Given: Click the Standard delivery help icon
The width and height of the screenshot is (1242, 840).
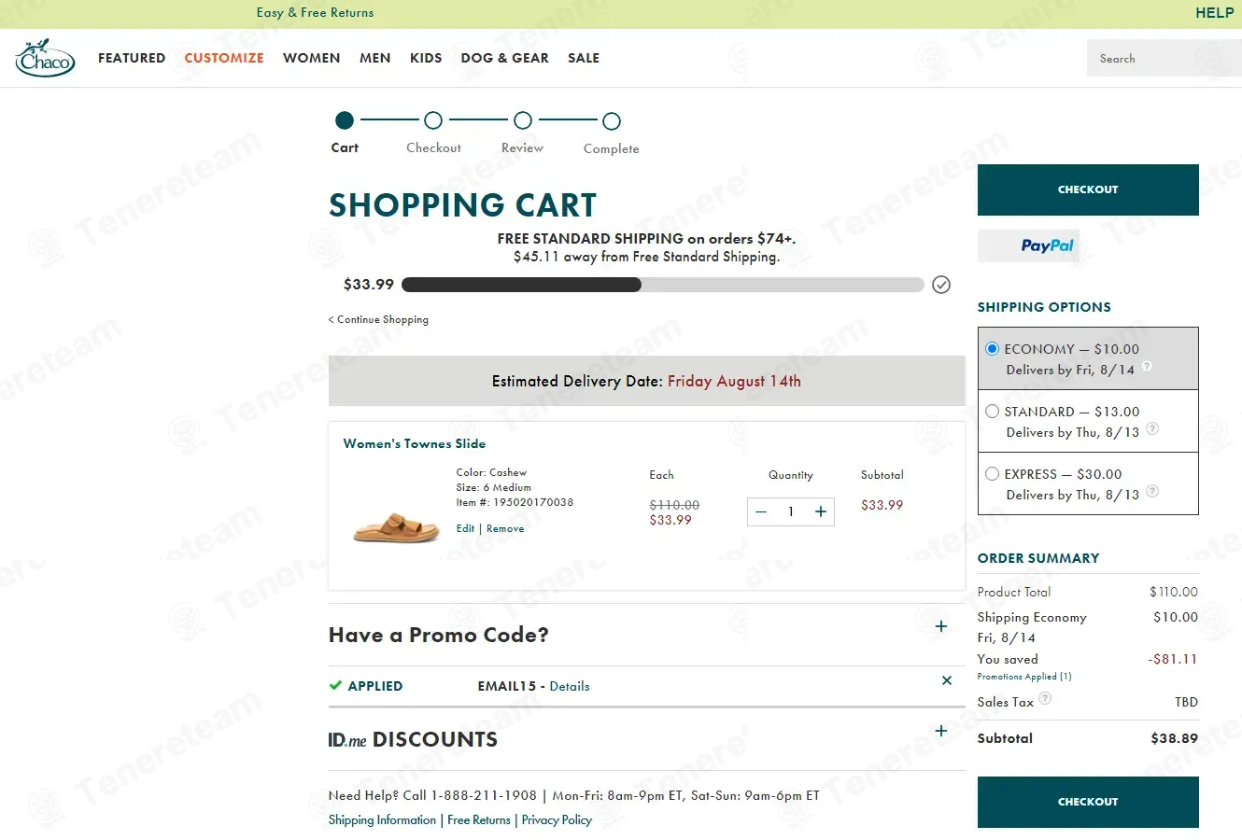Looking at the screenshot, I should coord(1152,428).
